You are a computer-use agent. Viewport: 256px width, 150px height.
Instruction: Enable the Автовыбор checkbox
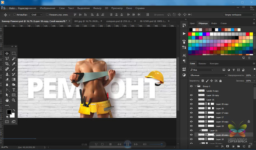pos(14,15)
